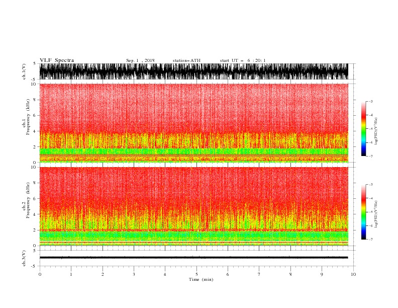The width and height of the screenshot is (398, 308).
Task: Click the '2' kHz tick on ch.2 axis
Action: [35, 230]
